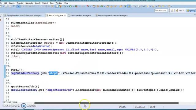This screenshot has height=110, width=196.
Task: Open the previous annotation dropdown arrow
Action: pyautogui.click(x=156, y=6)
